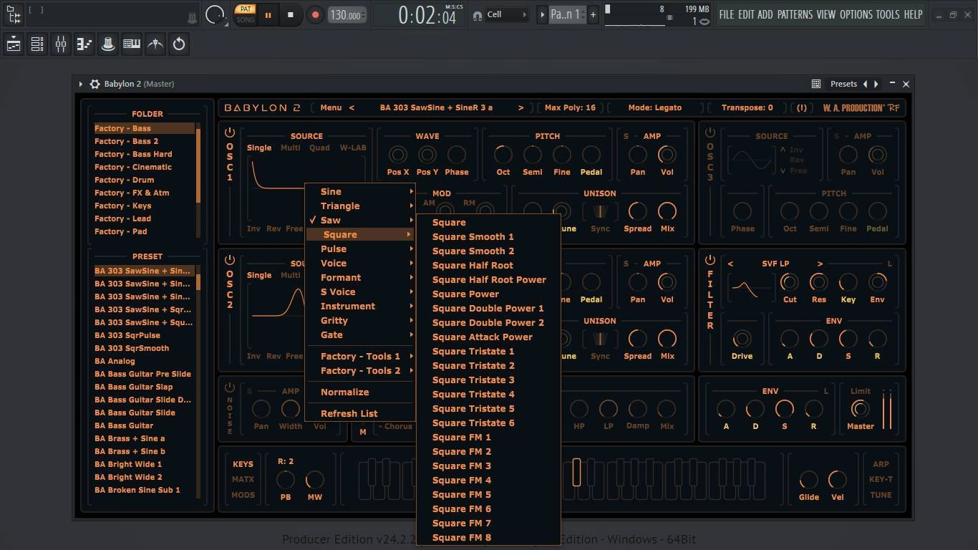Open the Mixer icon
Image resolution: width=978 pixels, height=550 pixels.
coord(61,44)
